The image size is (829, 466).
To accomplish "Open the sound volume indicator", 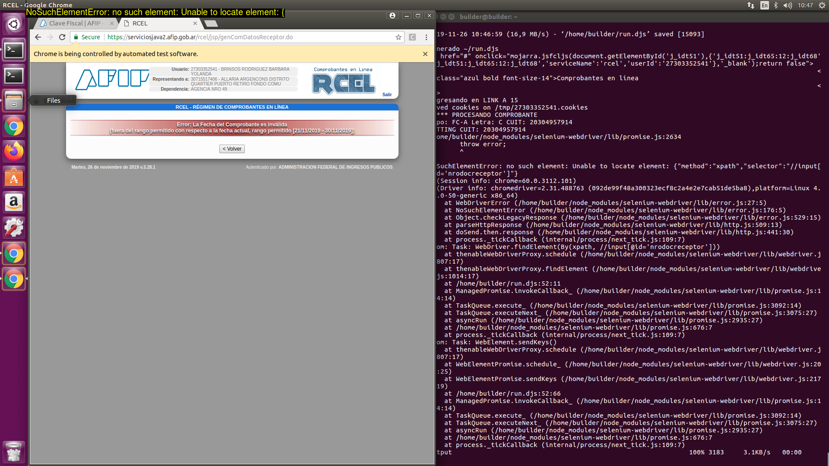I will coord(788,5).
